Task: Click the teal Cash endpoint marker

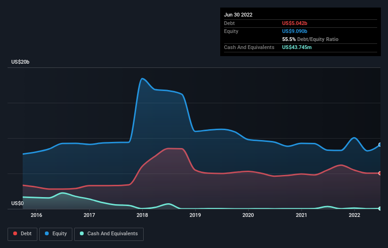Action: (x=380, y=208)
